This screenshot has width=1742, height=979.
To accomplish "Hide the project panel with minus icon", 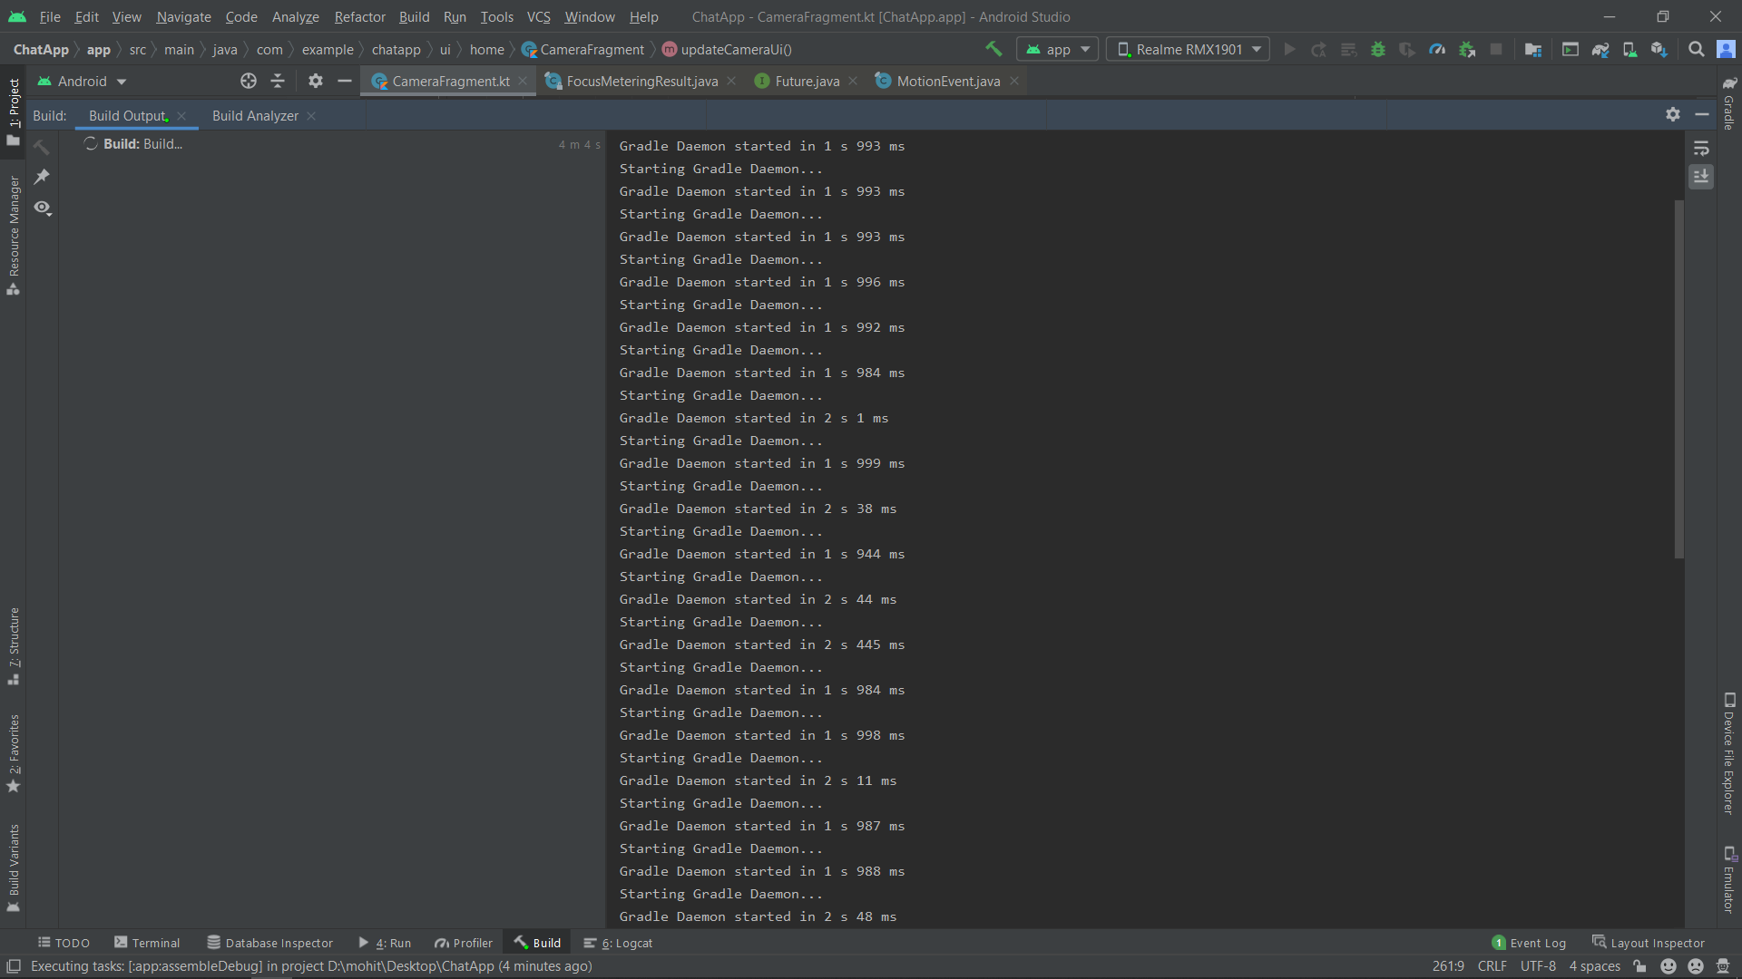I will 344,81.
